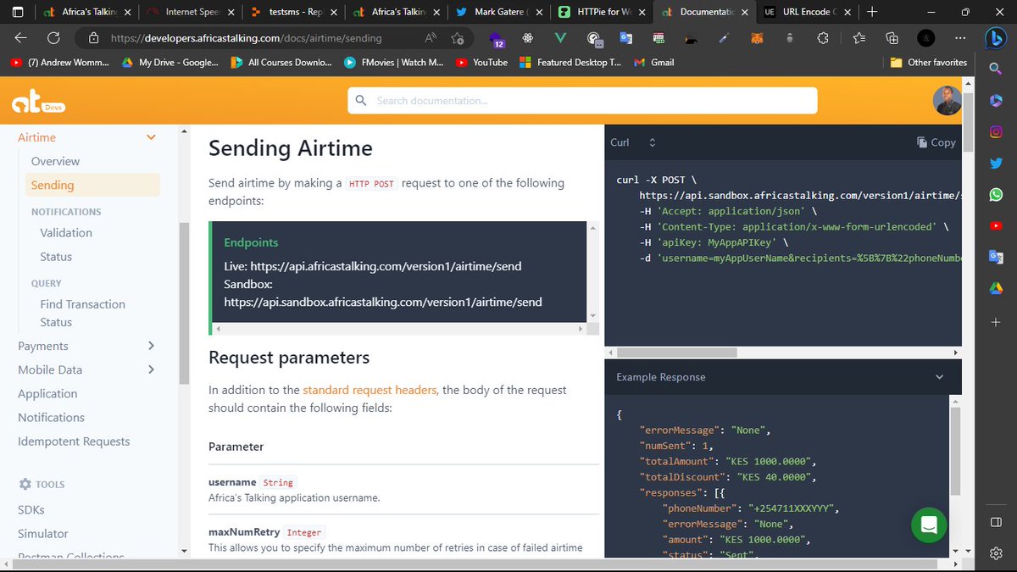Click the Example Response vertical scrollbar
1017x572 pixels.
tap(956, 450)
